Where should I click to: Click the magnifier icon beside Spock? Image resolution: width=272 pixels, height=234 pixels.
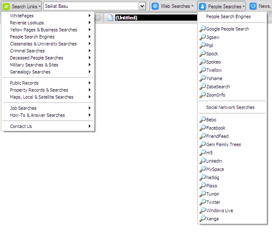(202, 54)
